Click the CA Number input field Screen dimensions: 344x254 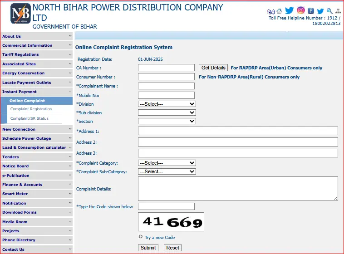tap(166, 68)
